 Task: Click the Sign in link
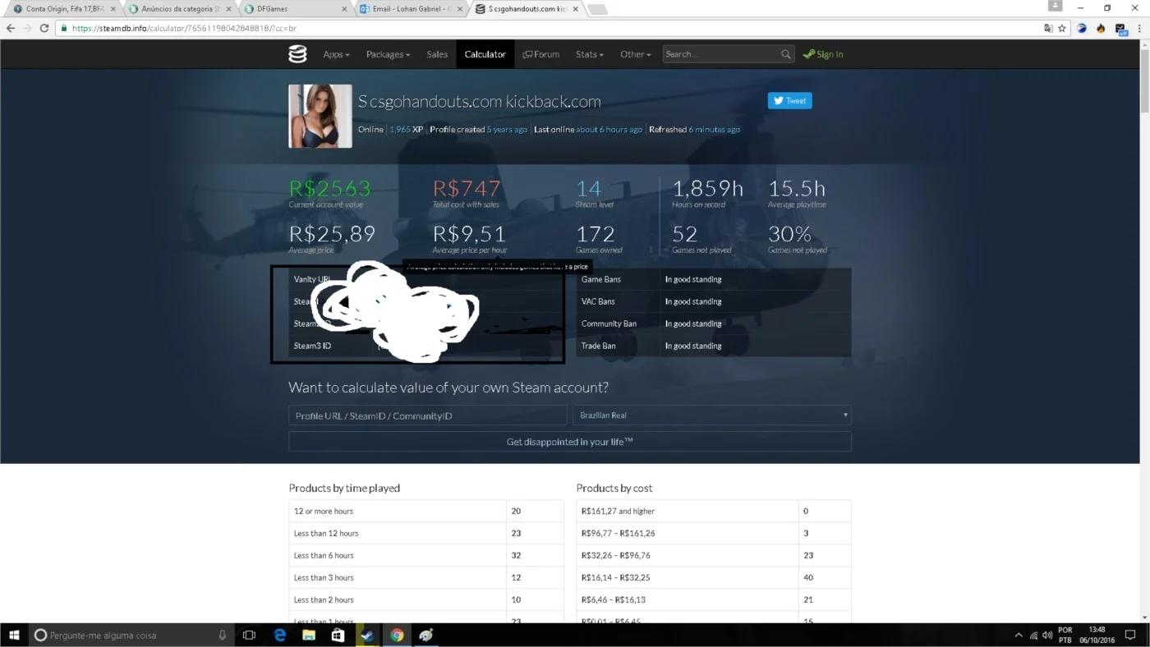tap(823, 54)
